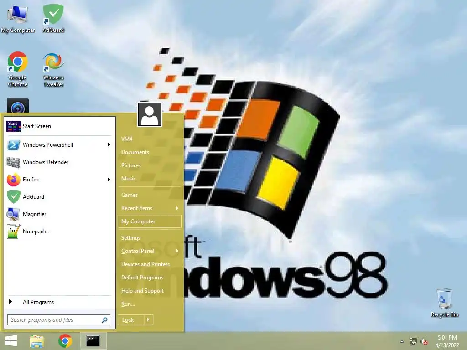Click the Firefox icon in Start menu
This screenshot has width=467, height=350.
(13, 180)
